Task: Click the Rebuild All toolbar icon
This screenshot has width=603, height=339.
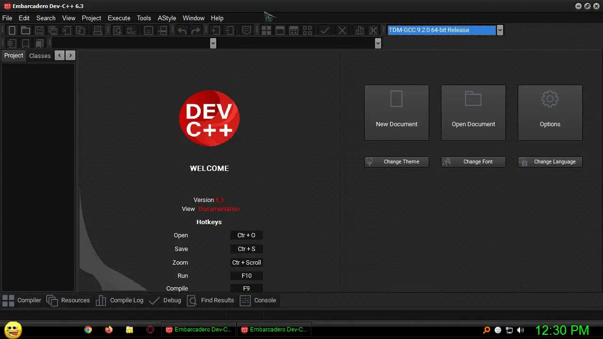Action: coord(307,30)
